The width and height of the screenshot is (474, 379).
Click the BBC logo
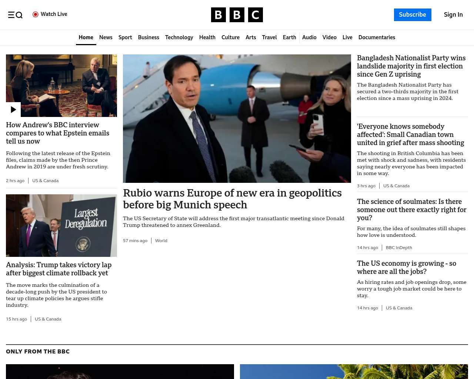click(x=237, y=15)
